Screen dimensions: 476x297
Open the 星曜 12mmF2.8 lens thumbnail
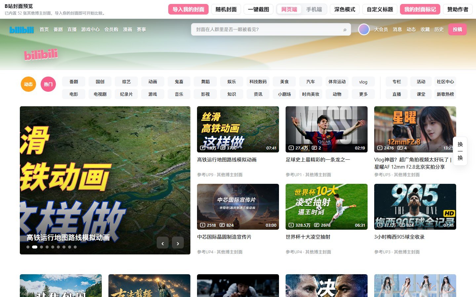(415, 129)
